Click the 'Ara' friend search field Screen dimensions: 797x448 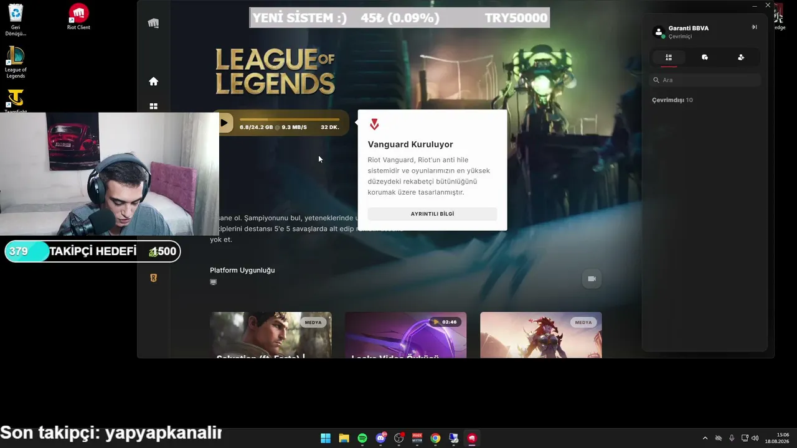[706, 80]
